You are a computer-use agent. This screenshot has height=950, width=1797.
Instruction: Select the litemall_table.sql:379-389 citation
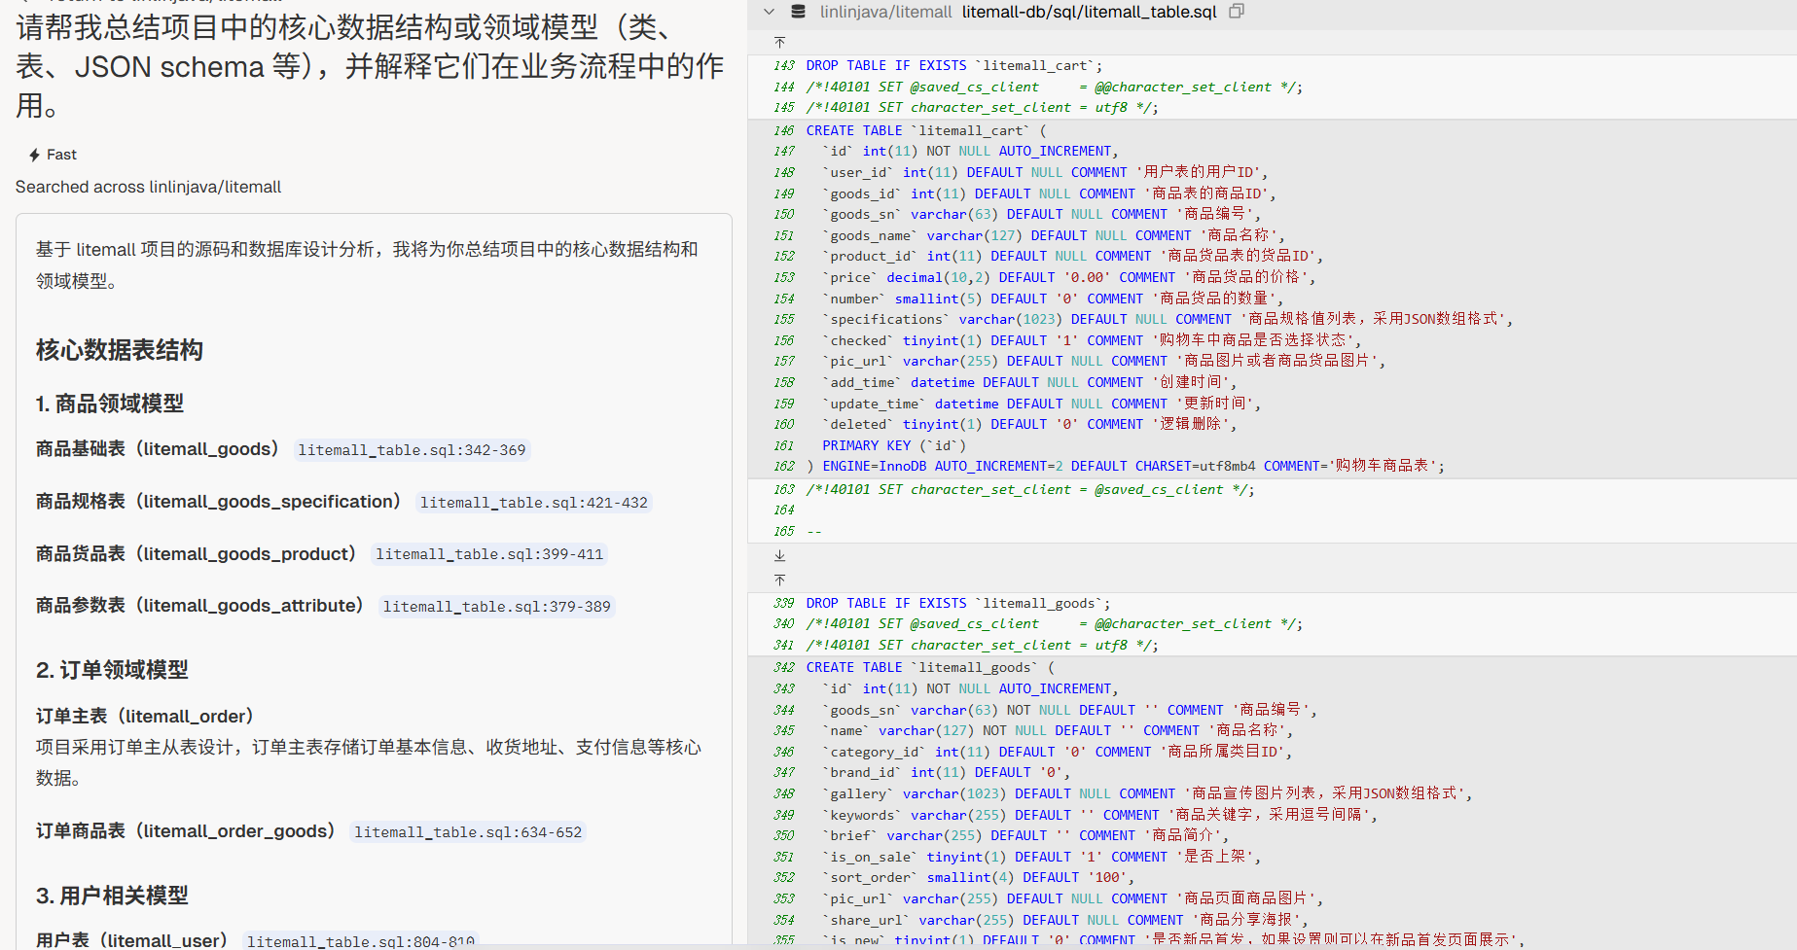(x=496, y=607)
